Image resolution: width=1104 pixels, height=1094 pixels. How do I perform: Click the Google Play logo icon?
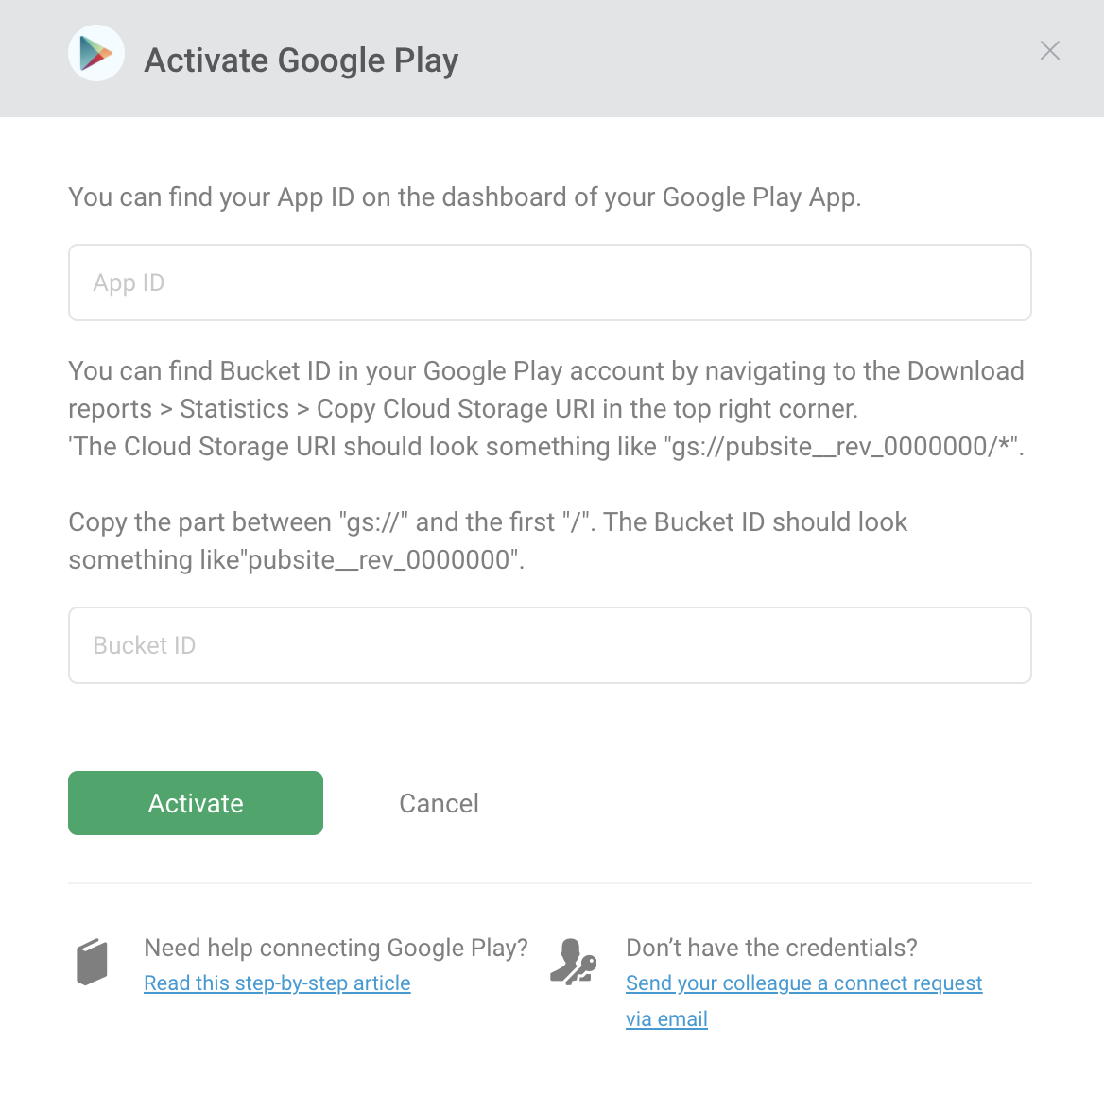[96, 54]
